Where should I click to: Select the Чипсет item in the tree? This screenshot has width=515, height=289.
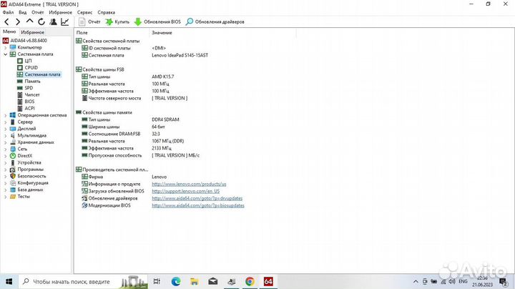coord(32,94)
